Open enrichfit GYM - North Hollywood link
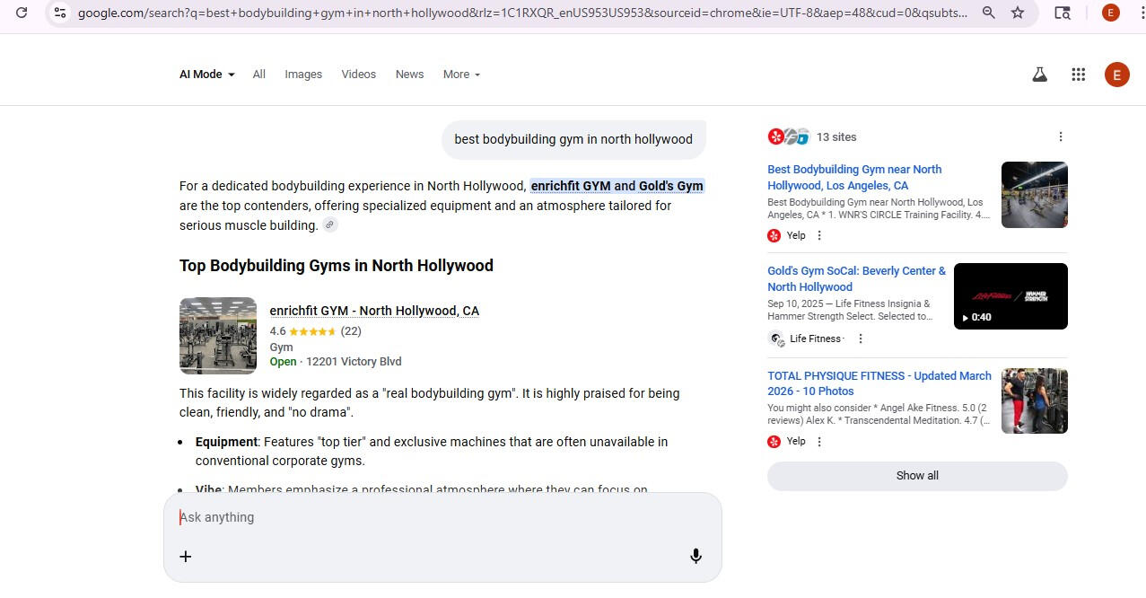The height and width of the screenshot is (598, 1146). [374, 311]
